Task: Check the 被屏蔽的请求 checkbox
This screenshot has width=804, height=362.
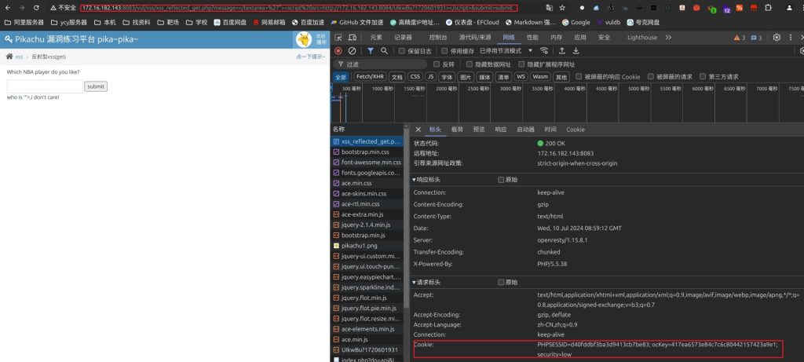Action: pos(651,76)
